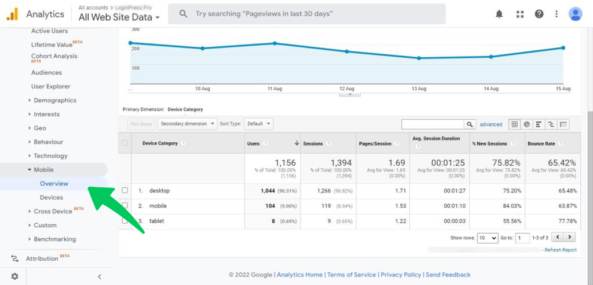
Task: Change the Show rows dropdown value
Action: (x=487, y=238)
